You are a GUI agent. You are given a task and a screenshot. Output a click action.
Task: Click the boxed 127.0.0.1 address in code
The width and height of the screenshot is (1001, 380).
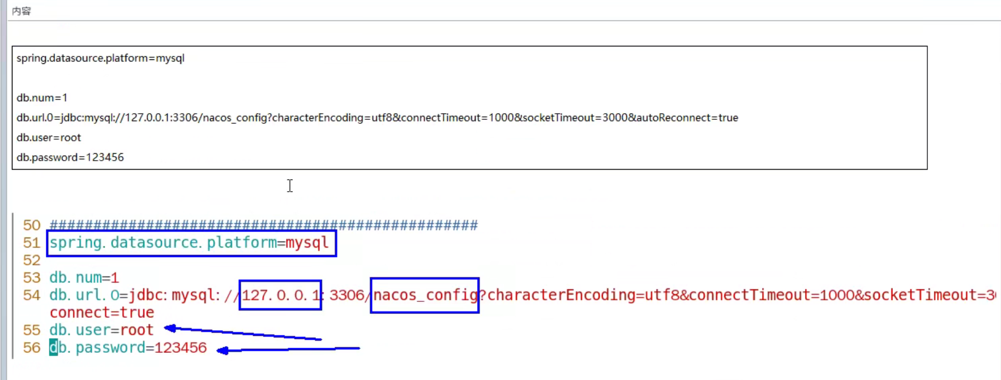coord(280,295)
